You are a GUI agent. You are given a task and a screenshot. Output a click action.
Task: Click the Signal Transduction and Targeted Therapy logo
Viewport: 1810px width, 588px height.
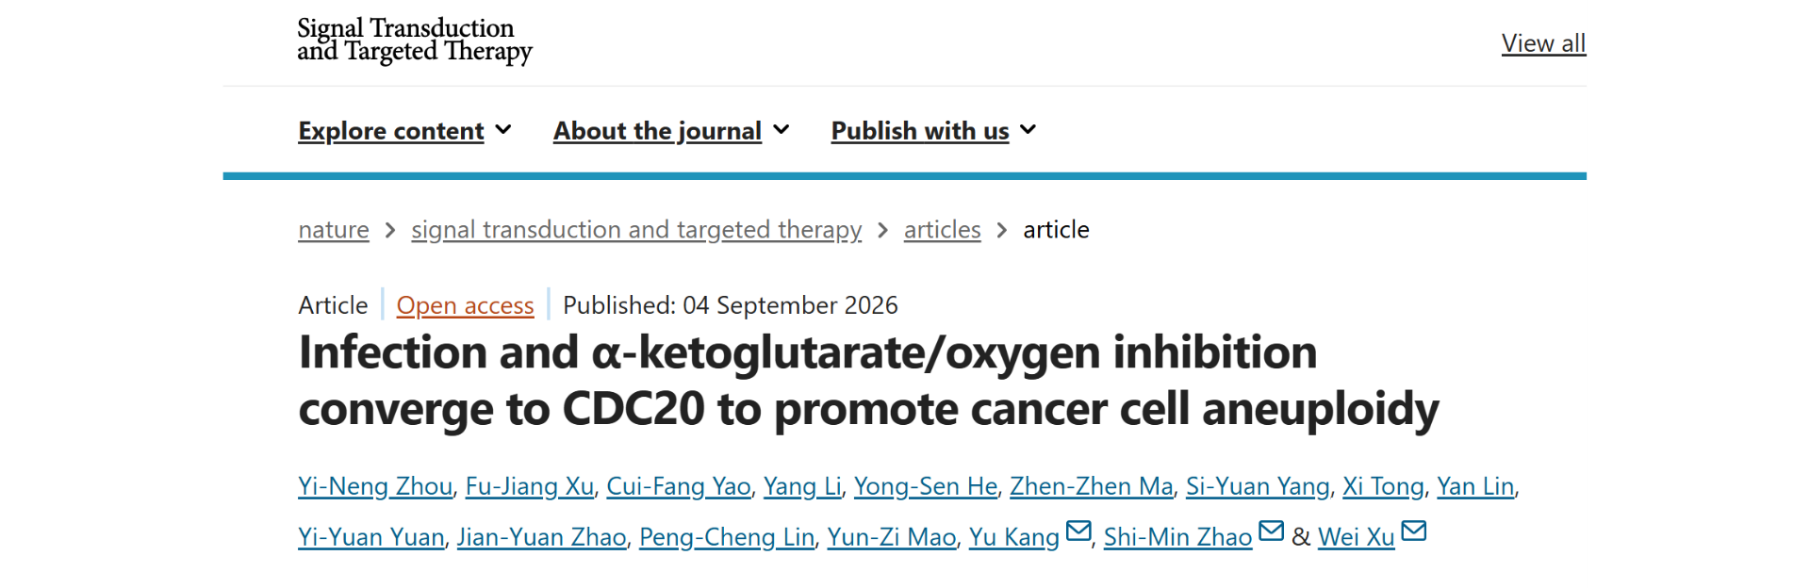tap(415, 41)
